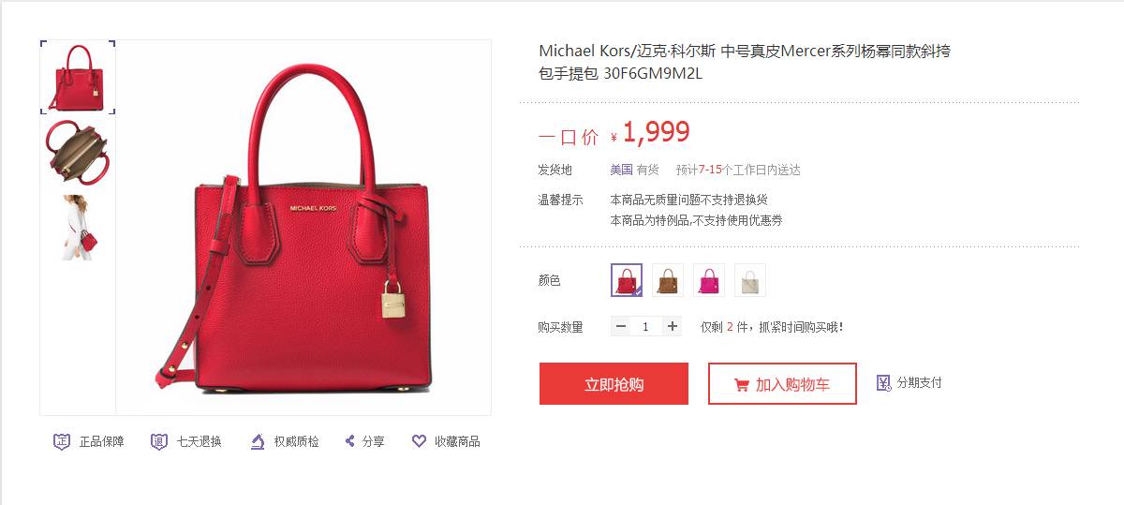
Task: Open the red bag front thumbnail
Action: 78,77
